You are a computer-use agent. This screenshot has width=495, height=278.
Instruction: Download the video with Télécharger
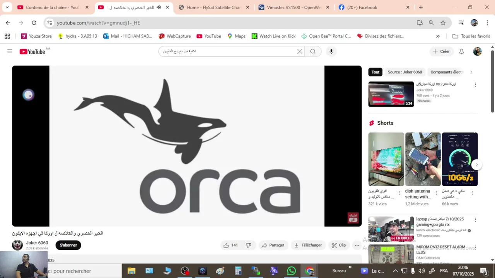[x=308, y=245]
